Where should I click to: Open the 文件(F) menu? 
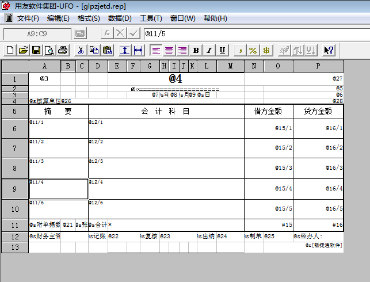pos(28,18)
